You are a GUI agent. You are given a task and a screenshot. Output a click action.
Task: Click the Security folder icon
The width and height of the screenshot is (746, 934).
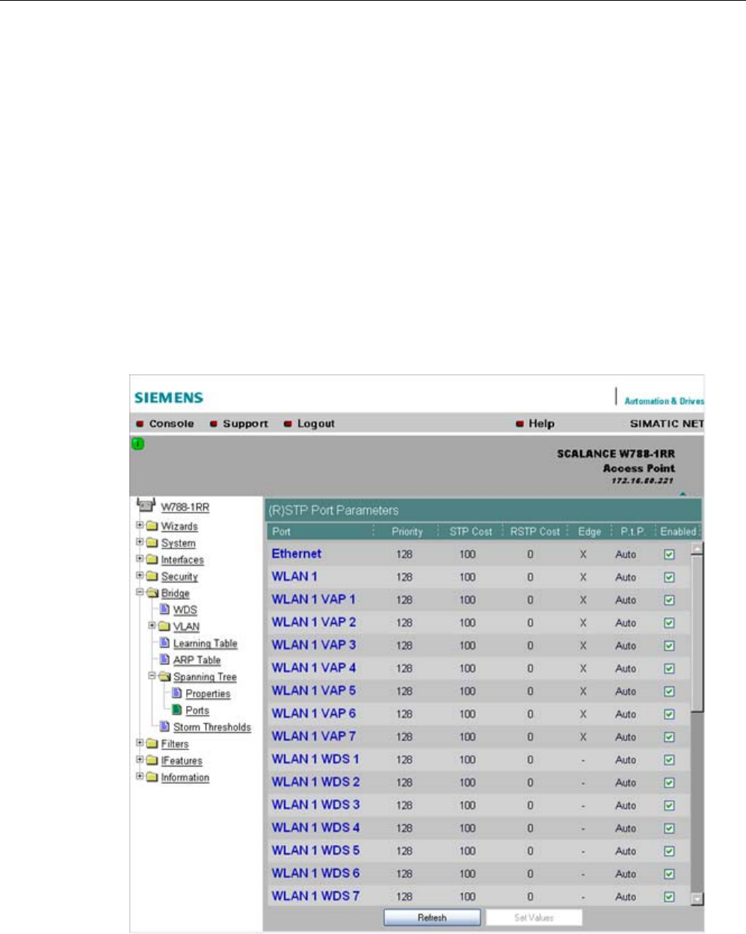pyautogui.click(x=152, y=577)
